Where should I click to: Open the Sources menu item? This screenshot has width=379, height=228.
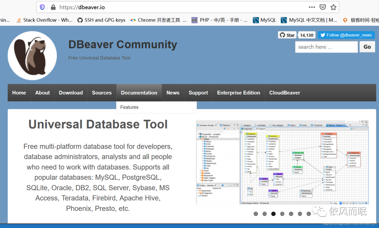(x=102, y=93)
